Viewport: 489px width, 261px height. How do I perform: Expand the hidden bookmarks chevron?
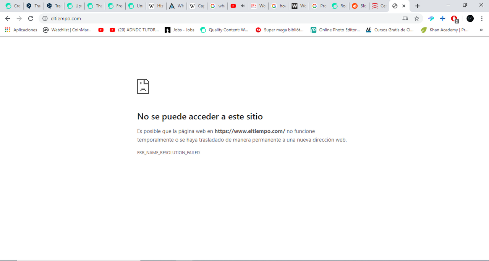pyautogui.click(x=481, y=30)
